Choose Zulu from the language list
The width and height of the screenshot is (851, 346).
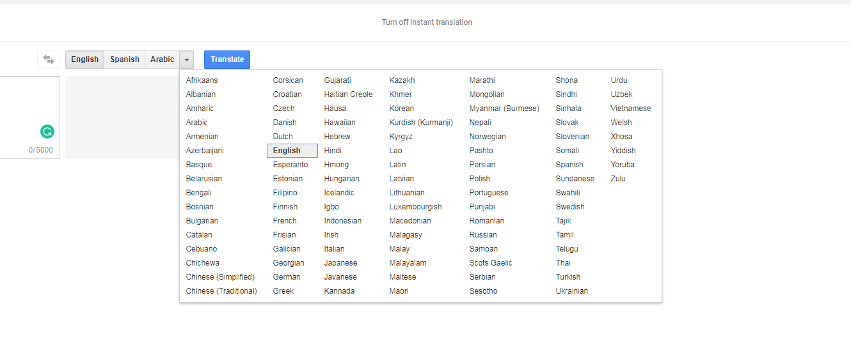(618, 179)
